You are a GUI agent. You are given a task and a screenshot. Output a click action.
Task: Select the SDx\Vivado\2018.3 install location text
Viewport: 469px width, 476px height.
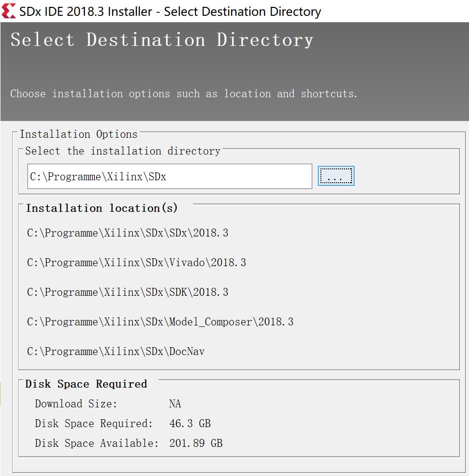pos(136,262)
